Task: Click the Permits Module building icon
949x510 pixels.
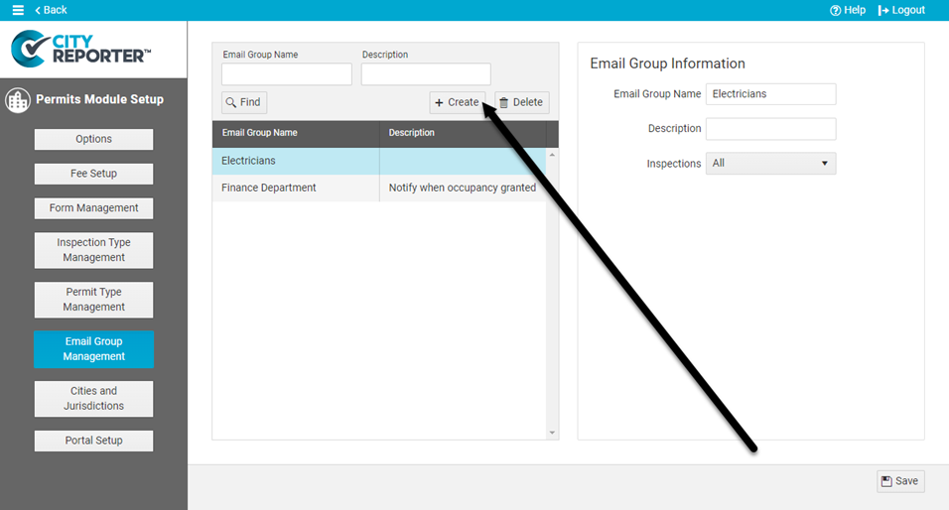Action: coord(18,100)
